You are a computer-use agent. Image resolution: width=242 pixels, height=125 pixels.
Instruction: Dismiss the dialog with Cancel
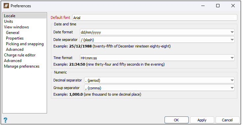pos(227,120)
